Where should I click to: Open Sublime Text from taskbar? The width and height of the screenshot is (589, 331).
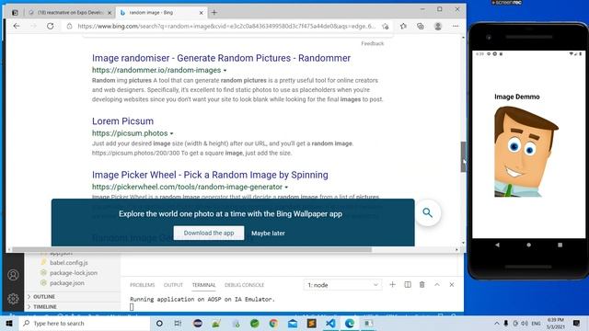[x=311, y=323]
